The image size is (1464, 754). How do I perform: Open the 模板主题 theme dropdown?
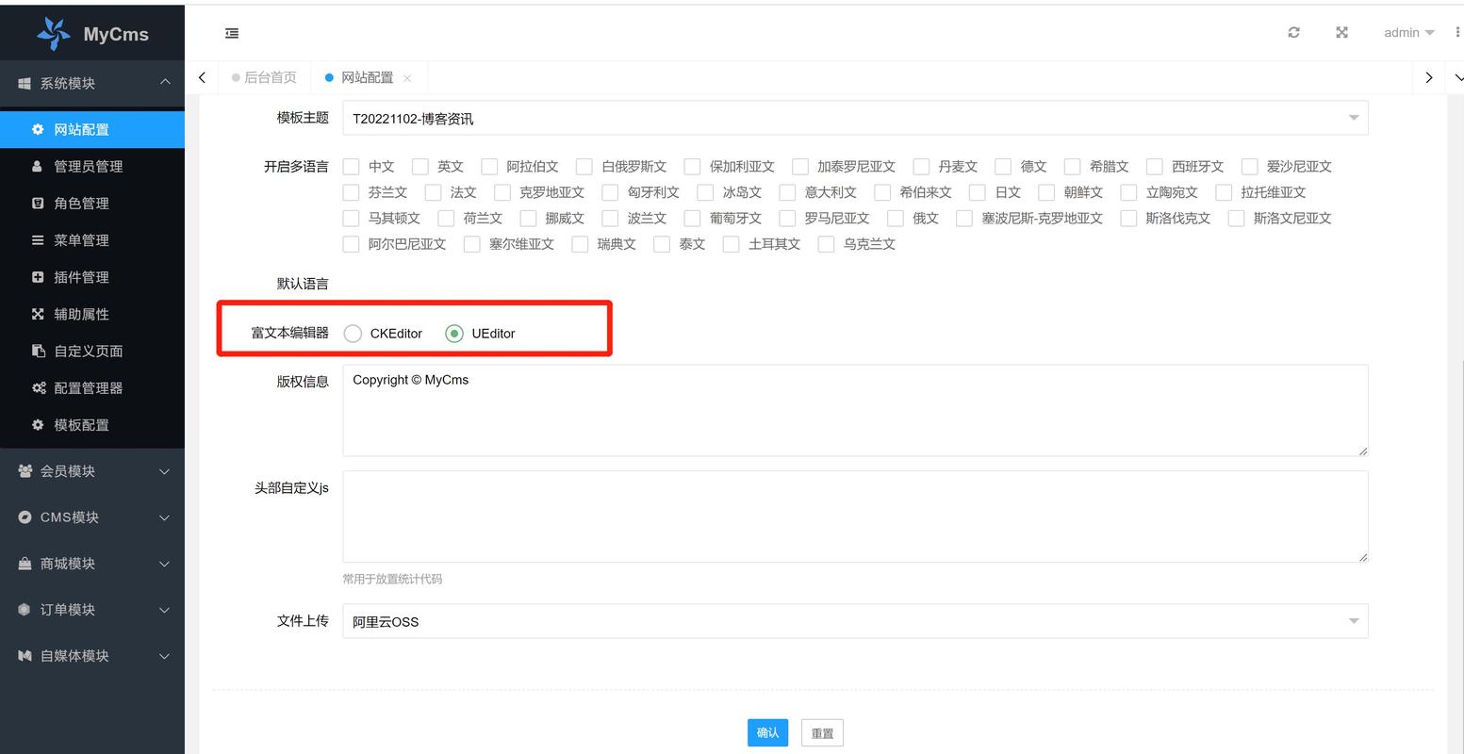point(1353,117)
